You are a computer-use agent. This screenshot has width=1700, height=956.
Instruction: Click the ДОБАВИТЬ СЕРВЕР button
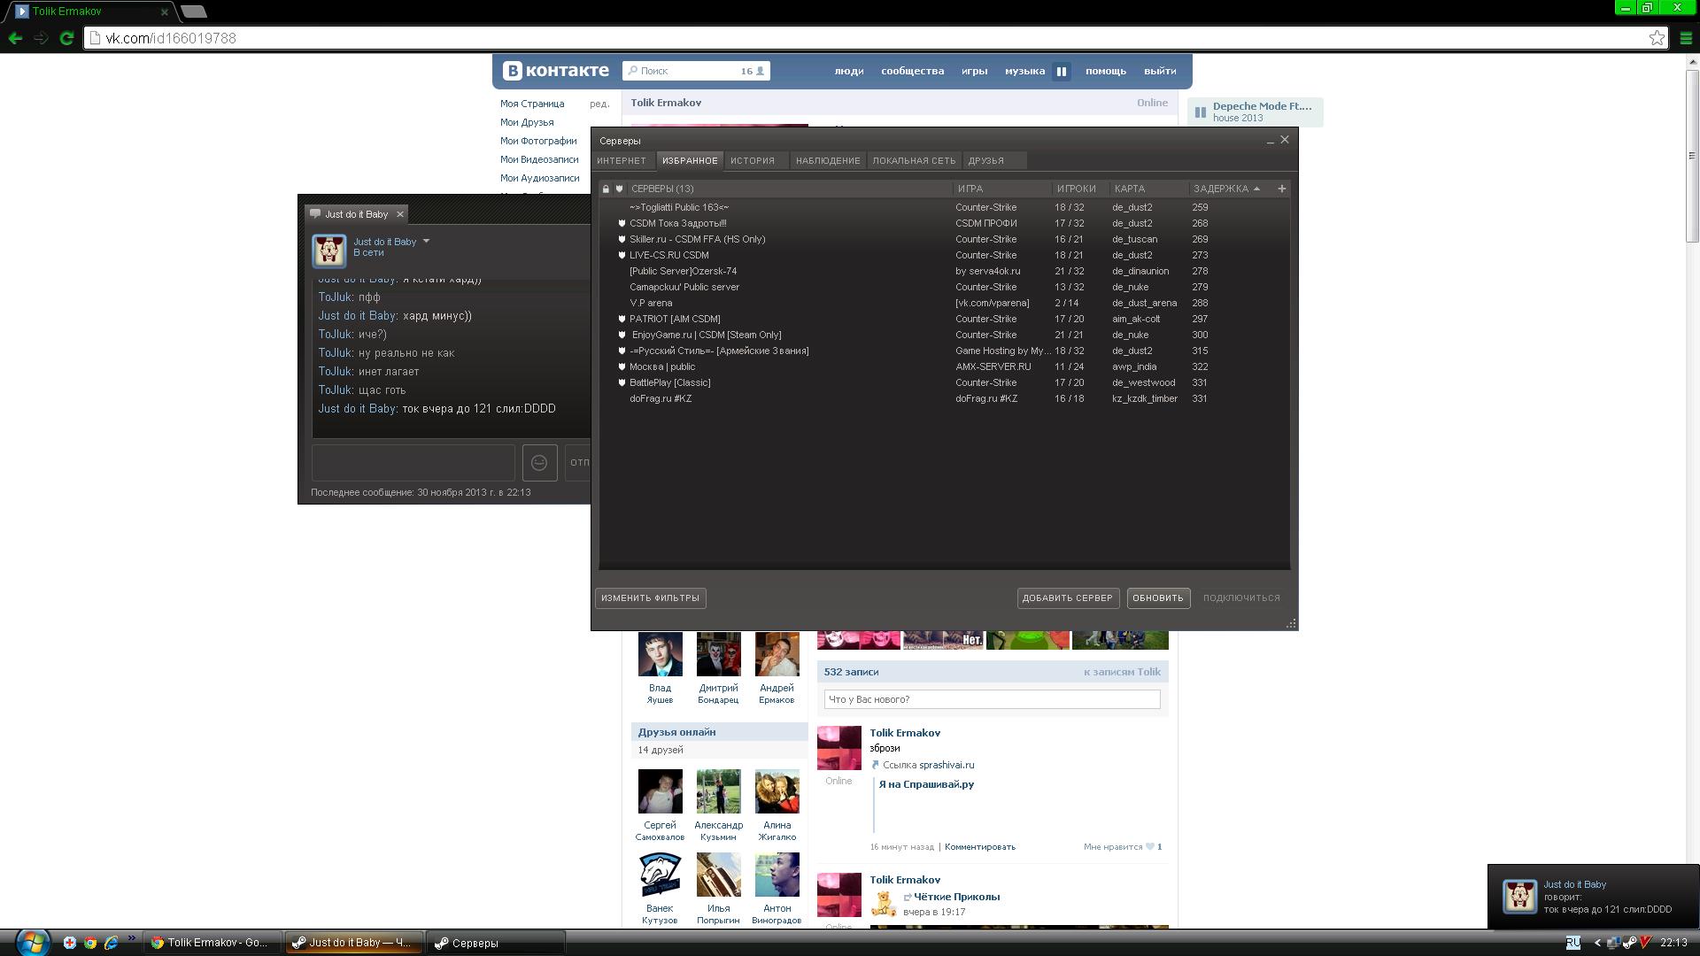(x=1067, y=598)
